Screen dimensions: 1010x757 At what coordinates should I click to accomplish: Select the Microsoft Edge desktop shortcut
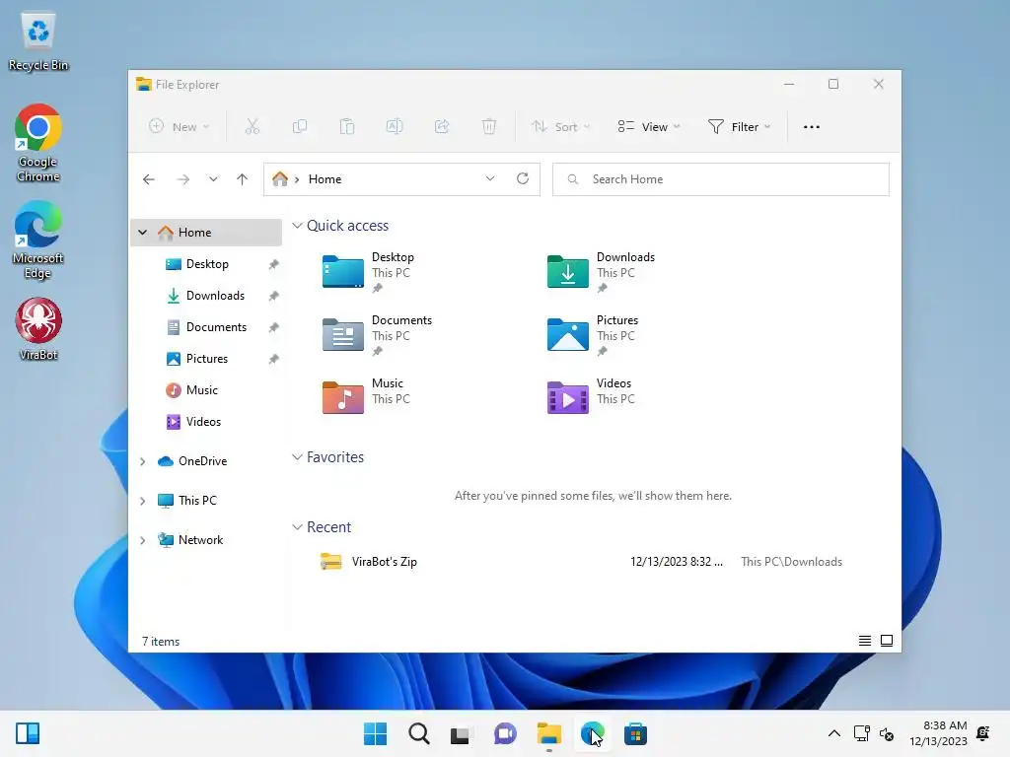tap(38, 240)
